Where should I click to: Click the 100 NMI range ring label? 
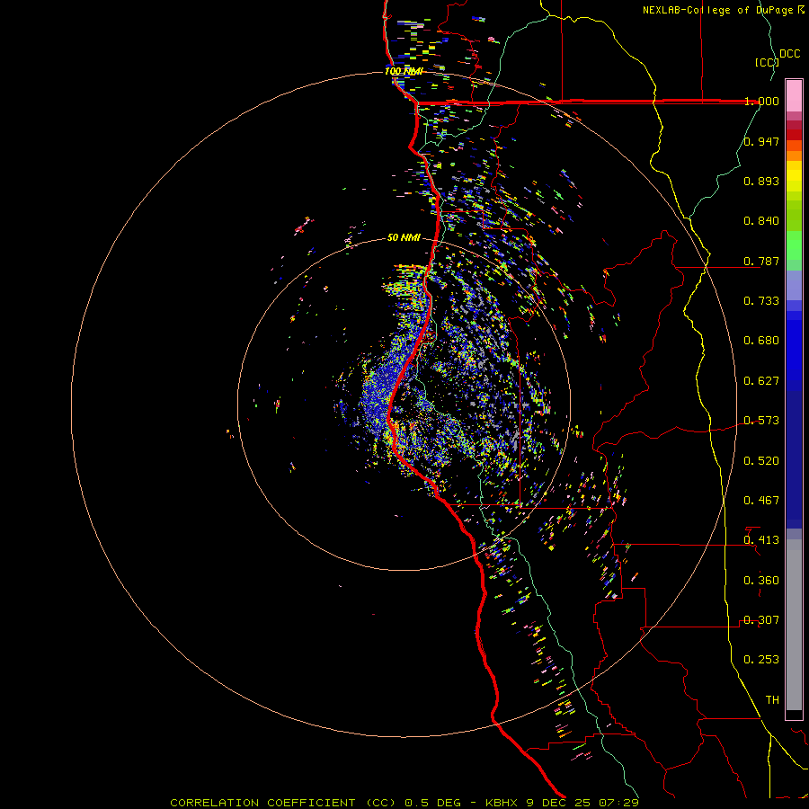click(404, 71)
